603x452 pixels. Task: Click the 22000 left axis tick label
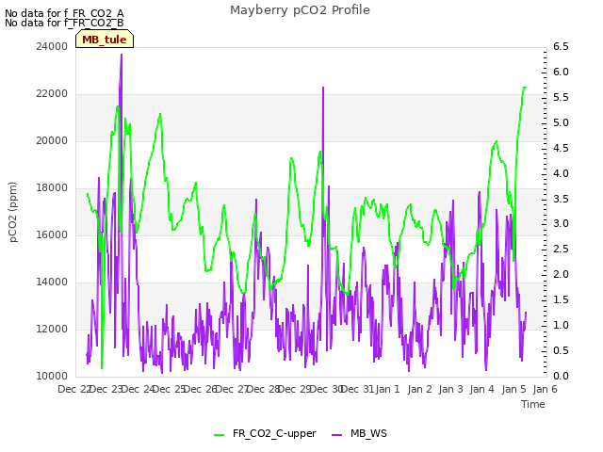pos(52,94)
